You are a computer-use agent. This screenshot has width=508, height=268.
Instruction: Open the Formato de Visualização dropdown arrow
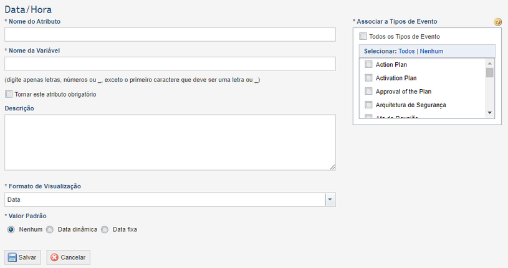pos(330,199)
